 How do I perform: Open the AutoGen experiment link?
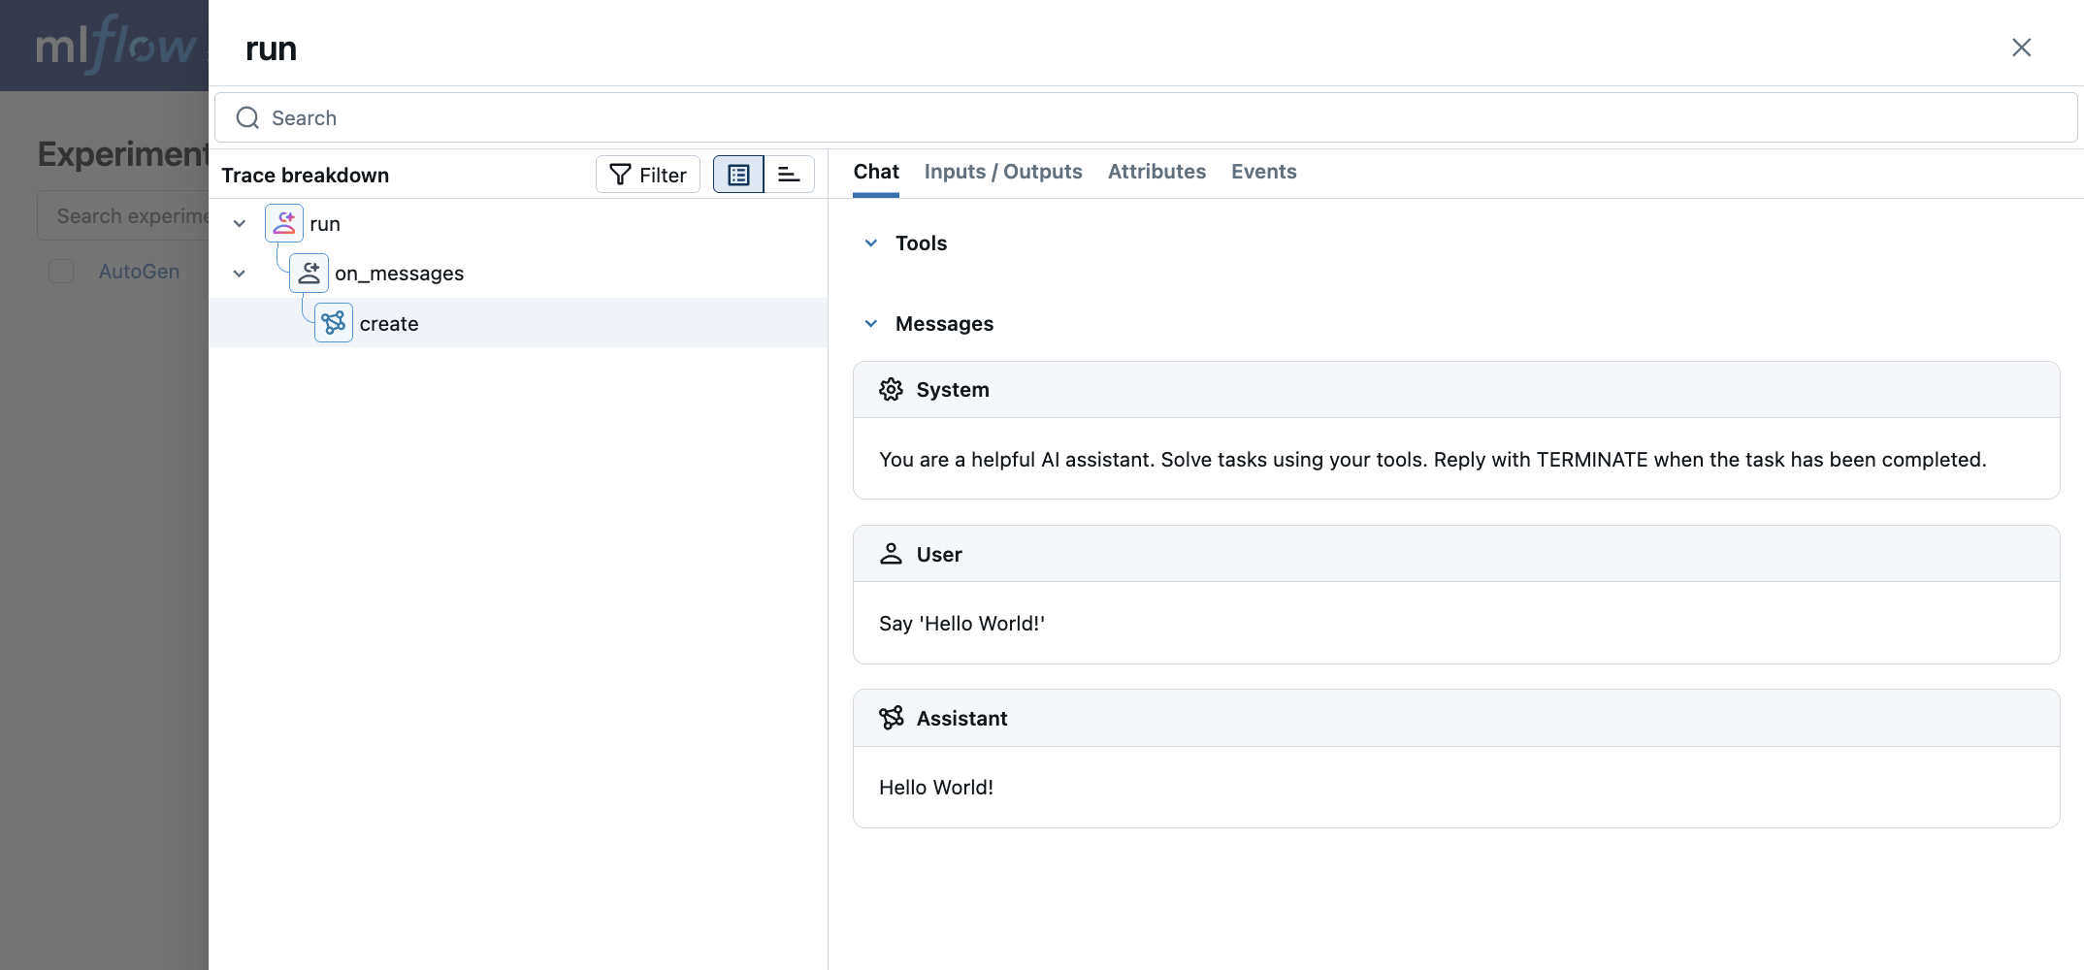[139, 271]
